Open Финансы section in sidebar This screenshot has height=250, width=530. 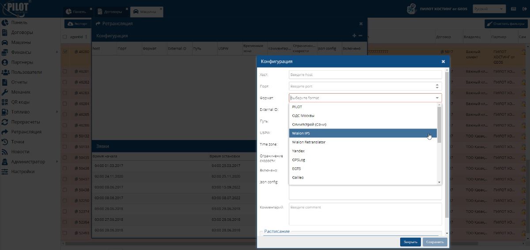[x=21, y=52]
